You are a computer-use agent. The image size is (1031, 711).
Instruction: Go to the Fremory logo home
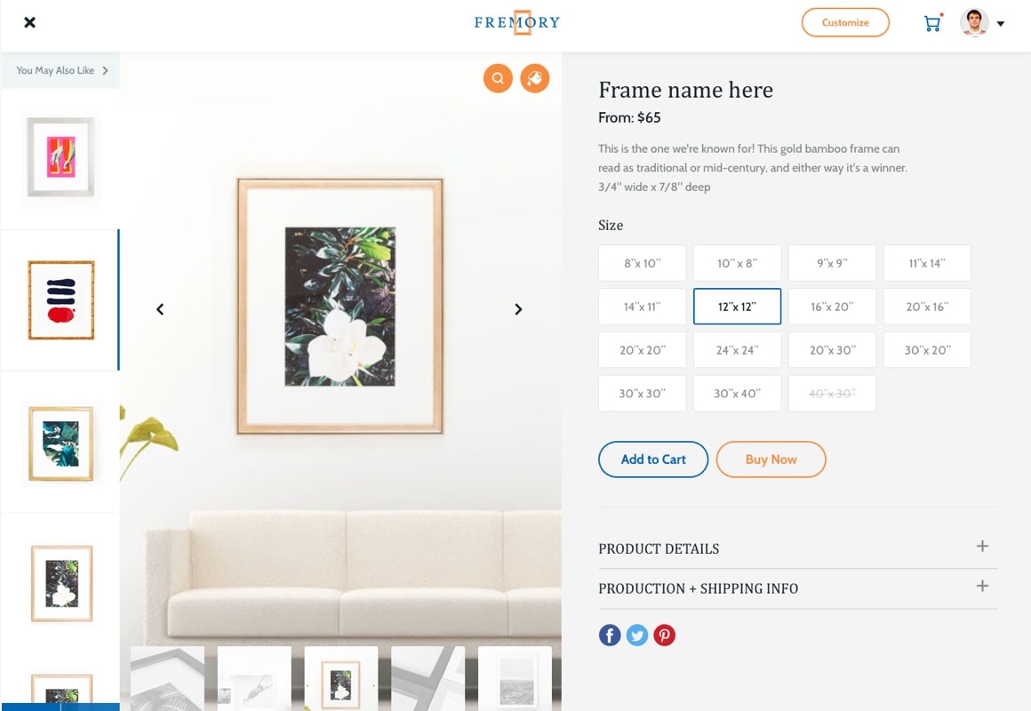[x=516, y=22]
